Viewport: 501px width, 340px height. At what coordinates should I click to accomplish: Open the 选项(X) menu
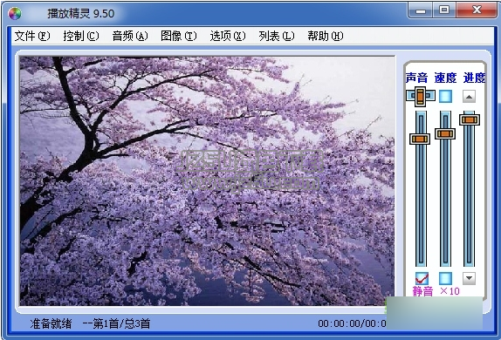[228, 36]
